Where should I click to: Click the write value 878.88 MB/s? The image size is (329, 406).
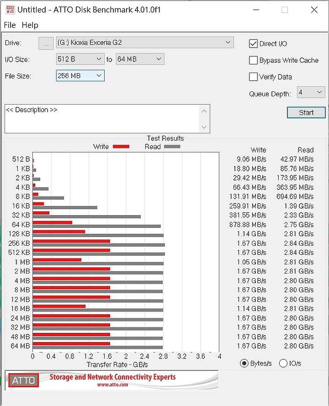coord(248,225)
